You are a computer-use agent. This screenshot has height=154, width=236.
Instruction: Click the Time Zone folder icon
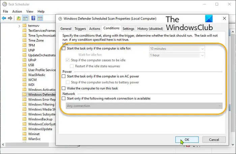pyautogui.click(x=24, y=40)
